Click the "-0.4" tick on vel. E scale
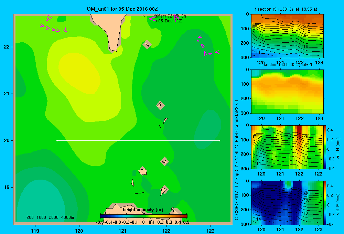Image resolution: width=344 pixels, height=234 pixels. 331,224
